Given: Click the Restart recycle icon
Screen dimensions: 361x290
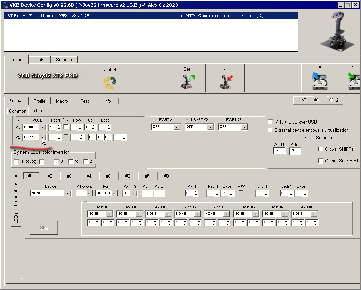Looking at the screenshot, I should (x=109, y=83).
